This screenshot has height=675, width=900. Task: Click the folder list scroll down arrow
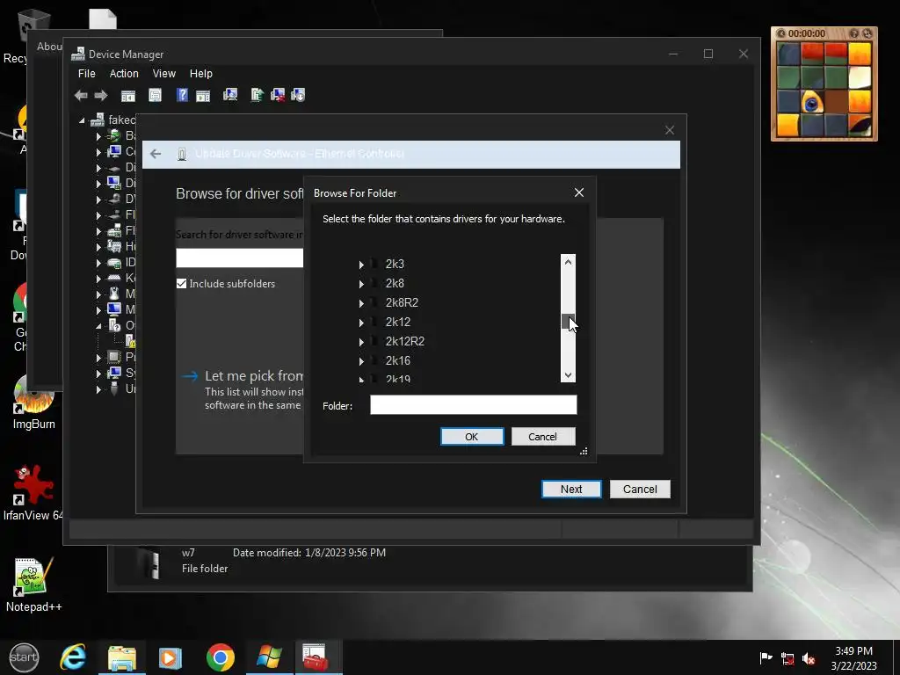point(568,374)
